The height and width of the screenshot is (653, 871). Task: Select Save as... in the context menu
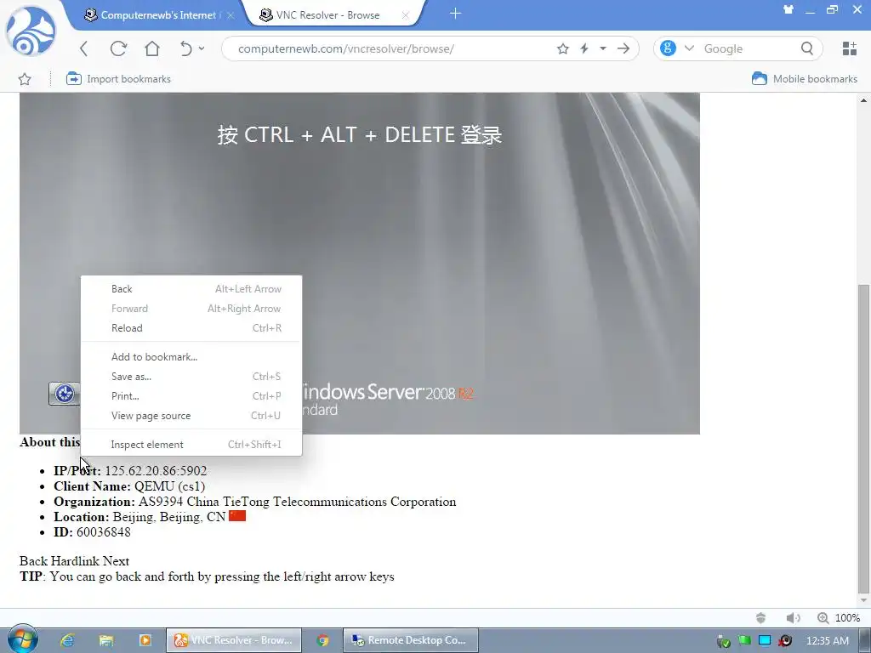(x=191, y=377)
